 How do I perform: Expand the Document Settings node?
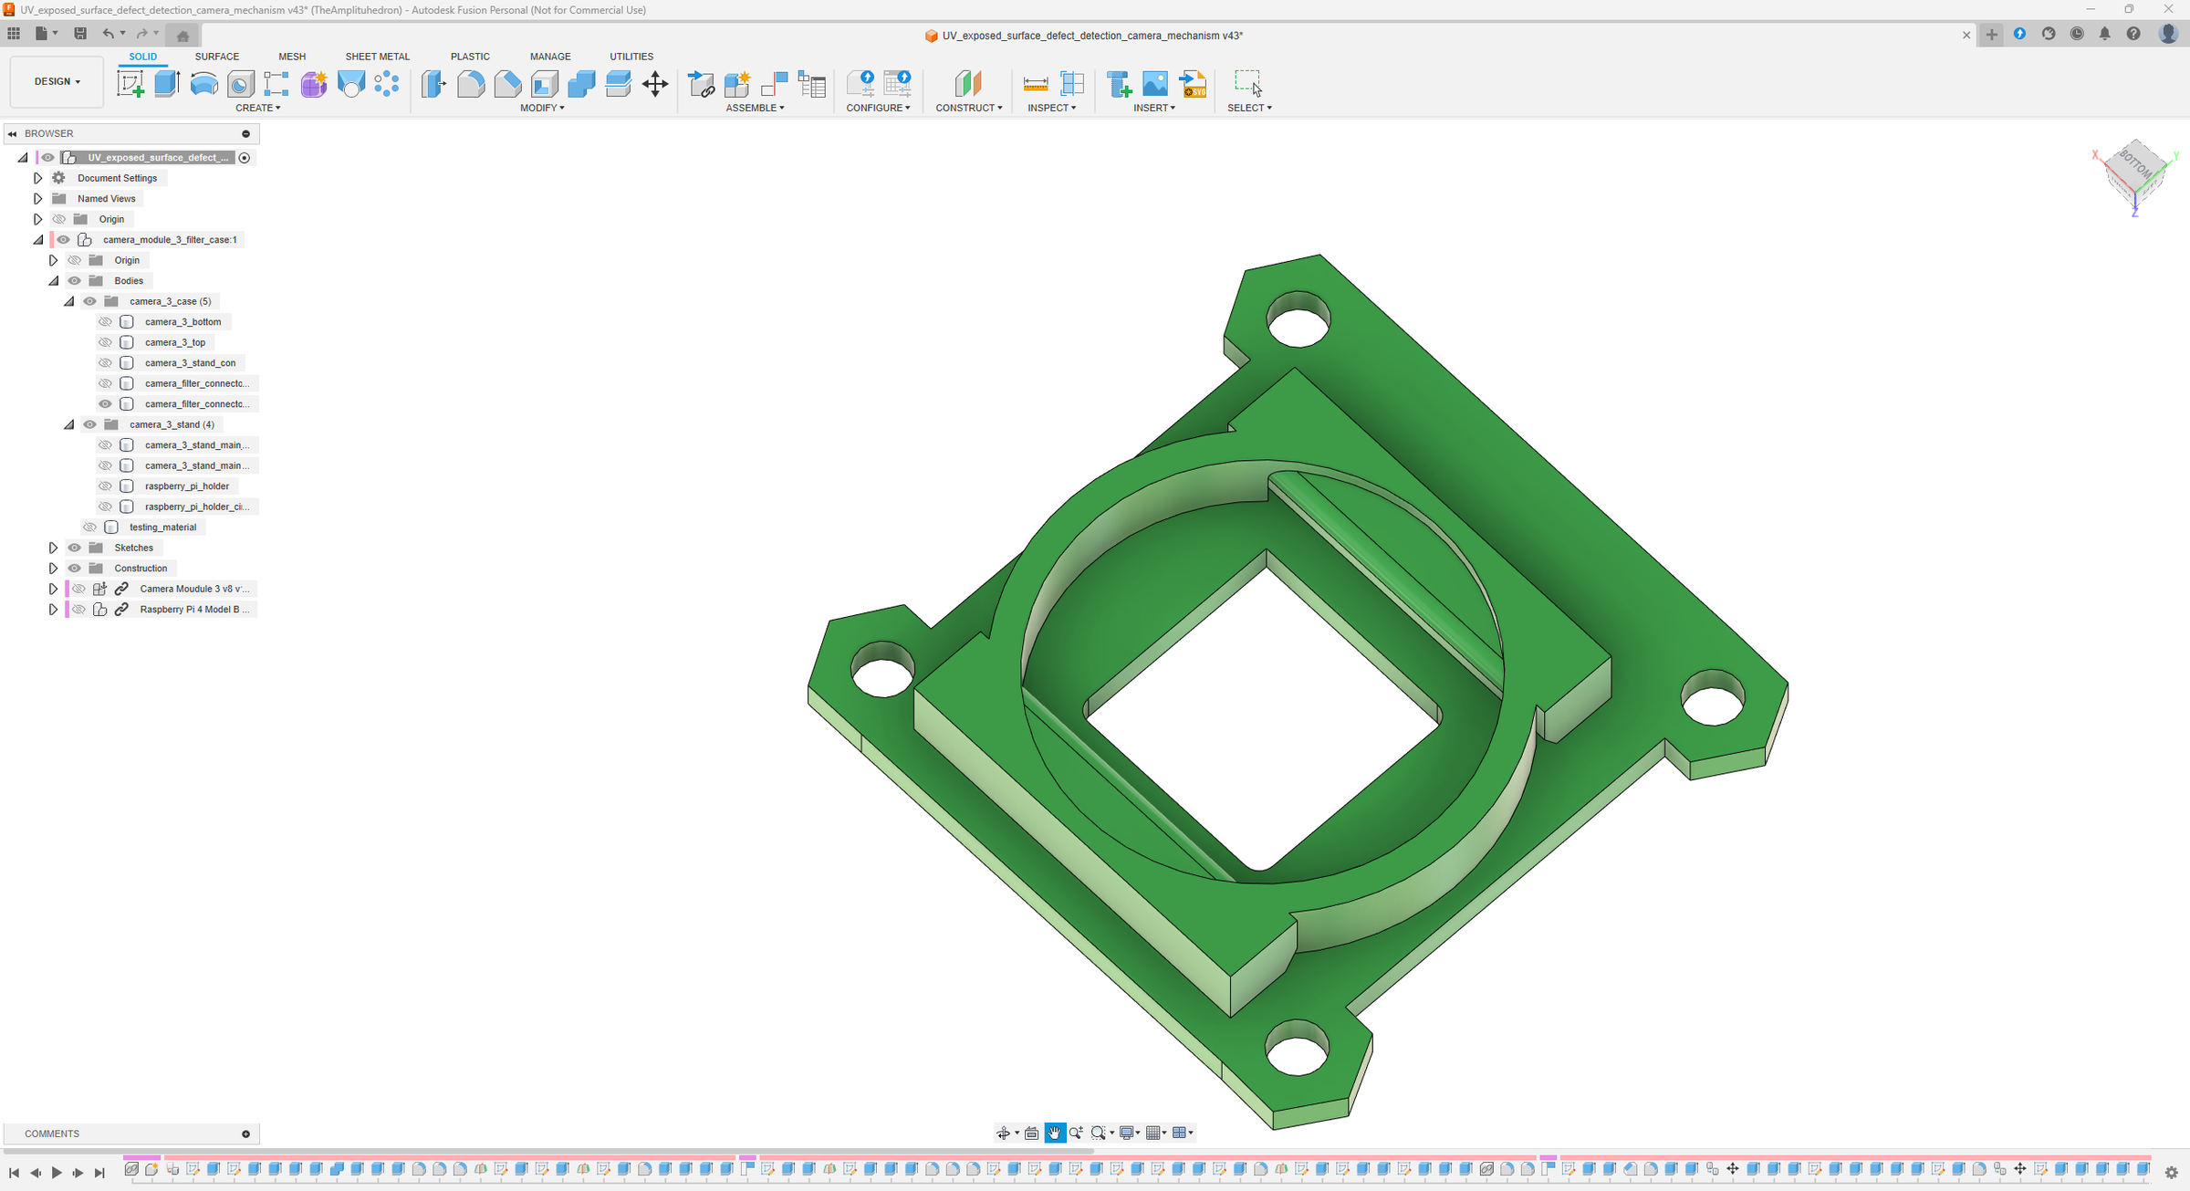(37, 178)
